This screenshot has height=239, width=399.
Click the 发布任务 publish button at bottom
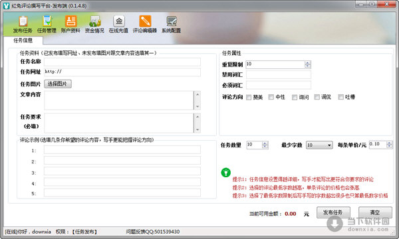pos(333,212)
